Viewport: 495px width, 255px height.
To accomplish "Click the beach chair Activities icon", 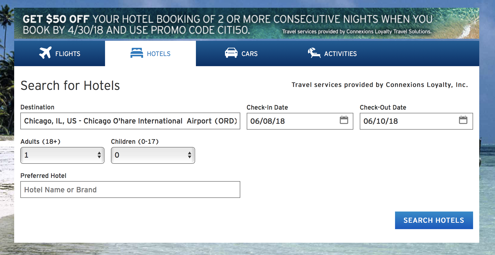I will [x=314, y=53].
